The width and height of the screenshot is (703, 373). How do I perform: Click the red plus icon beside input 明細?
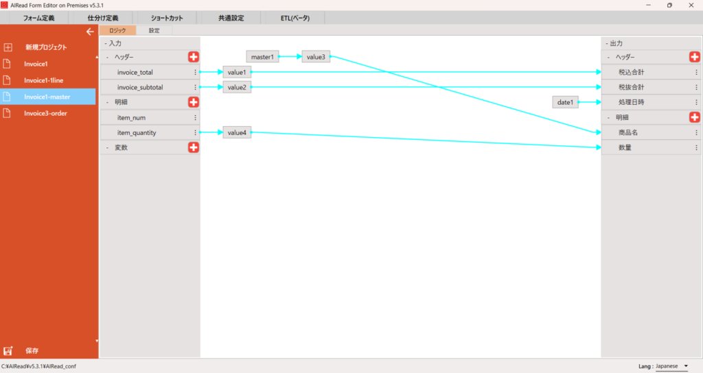(x=194, y=102)
